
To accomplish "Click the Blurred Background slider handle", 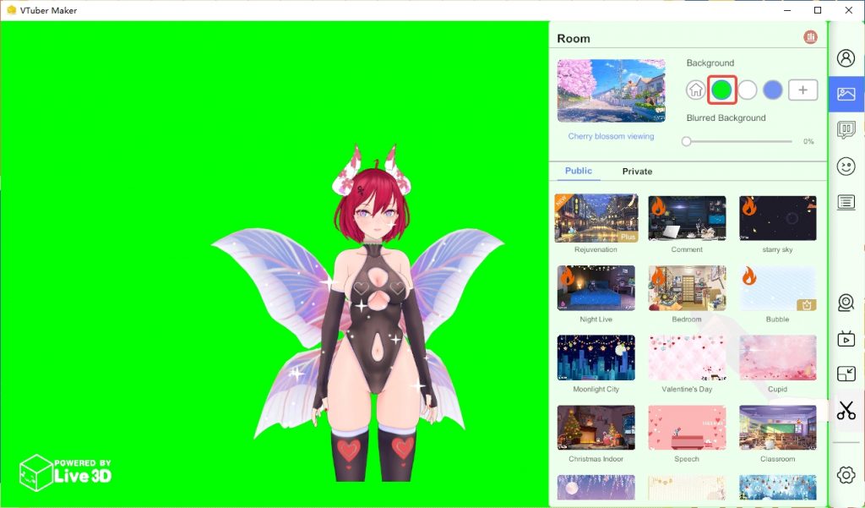I will pos(686,141).
